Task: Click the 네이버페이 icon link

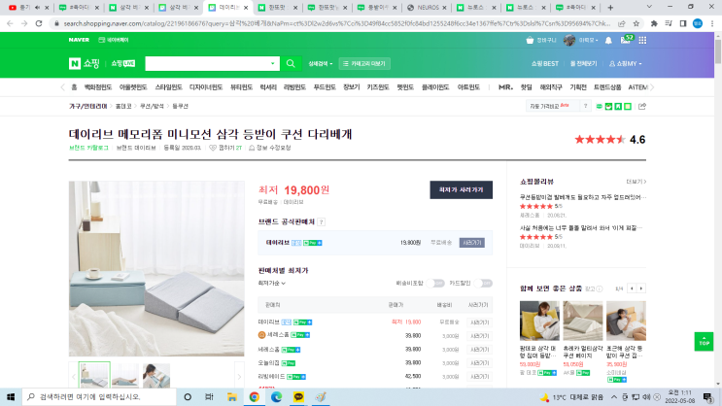Action: click(x=114, y=40)
